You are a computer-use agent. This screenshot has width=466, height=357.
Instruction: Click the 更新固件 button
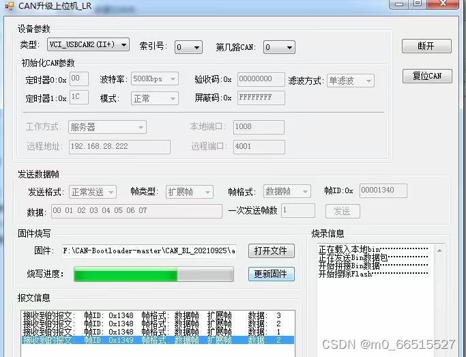point(272,274)
